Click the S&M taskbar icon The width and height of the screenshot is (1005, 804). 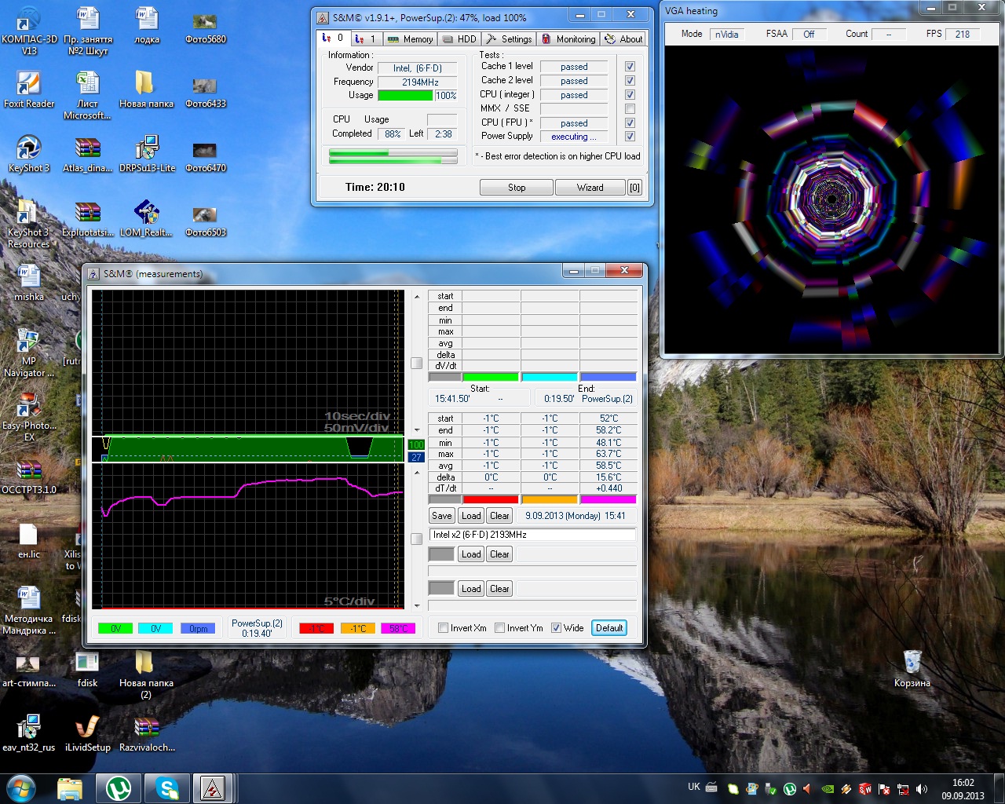213,788
